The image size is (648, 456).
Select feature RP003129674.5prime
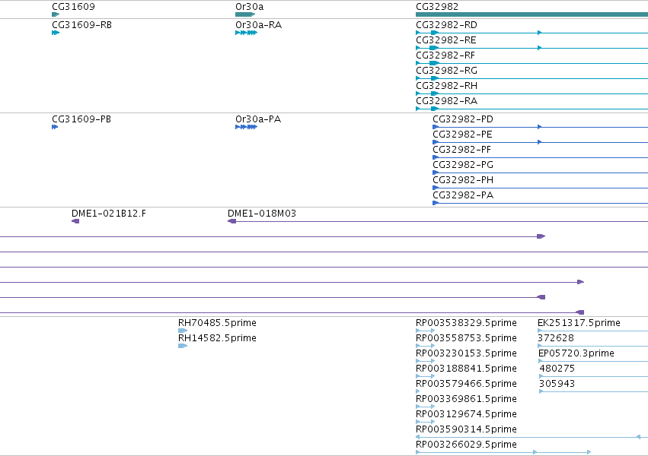coord(466,414)
